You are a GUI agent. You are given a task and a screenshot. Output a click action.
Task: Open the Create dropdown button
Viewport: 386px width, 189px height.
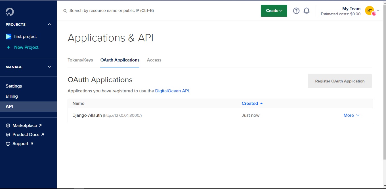[274, 11]
